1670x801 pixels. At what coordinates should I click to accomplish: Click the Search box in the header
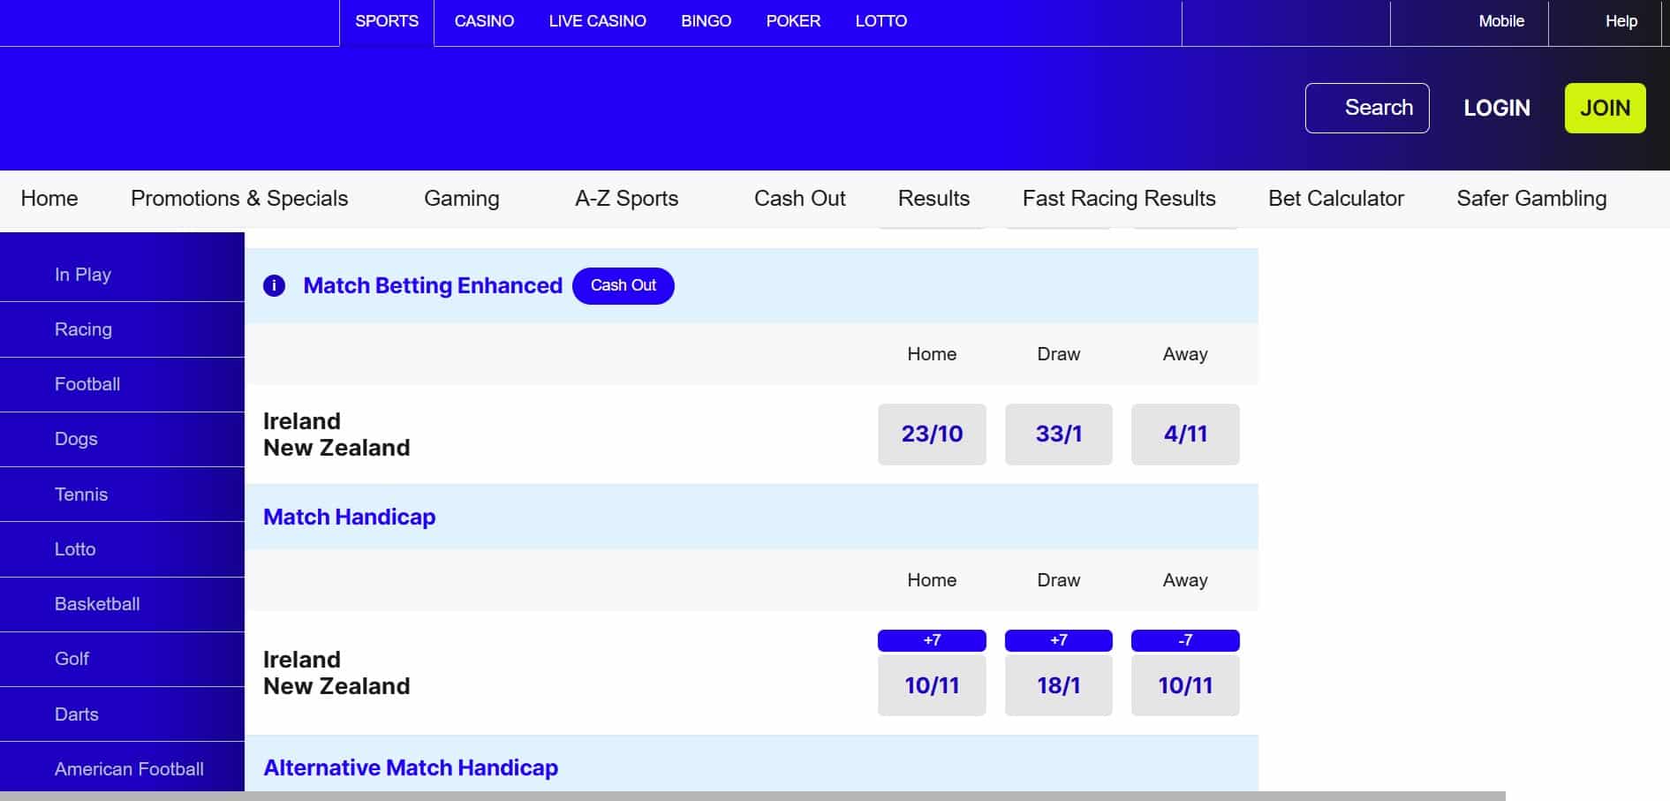1366,108
